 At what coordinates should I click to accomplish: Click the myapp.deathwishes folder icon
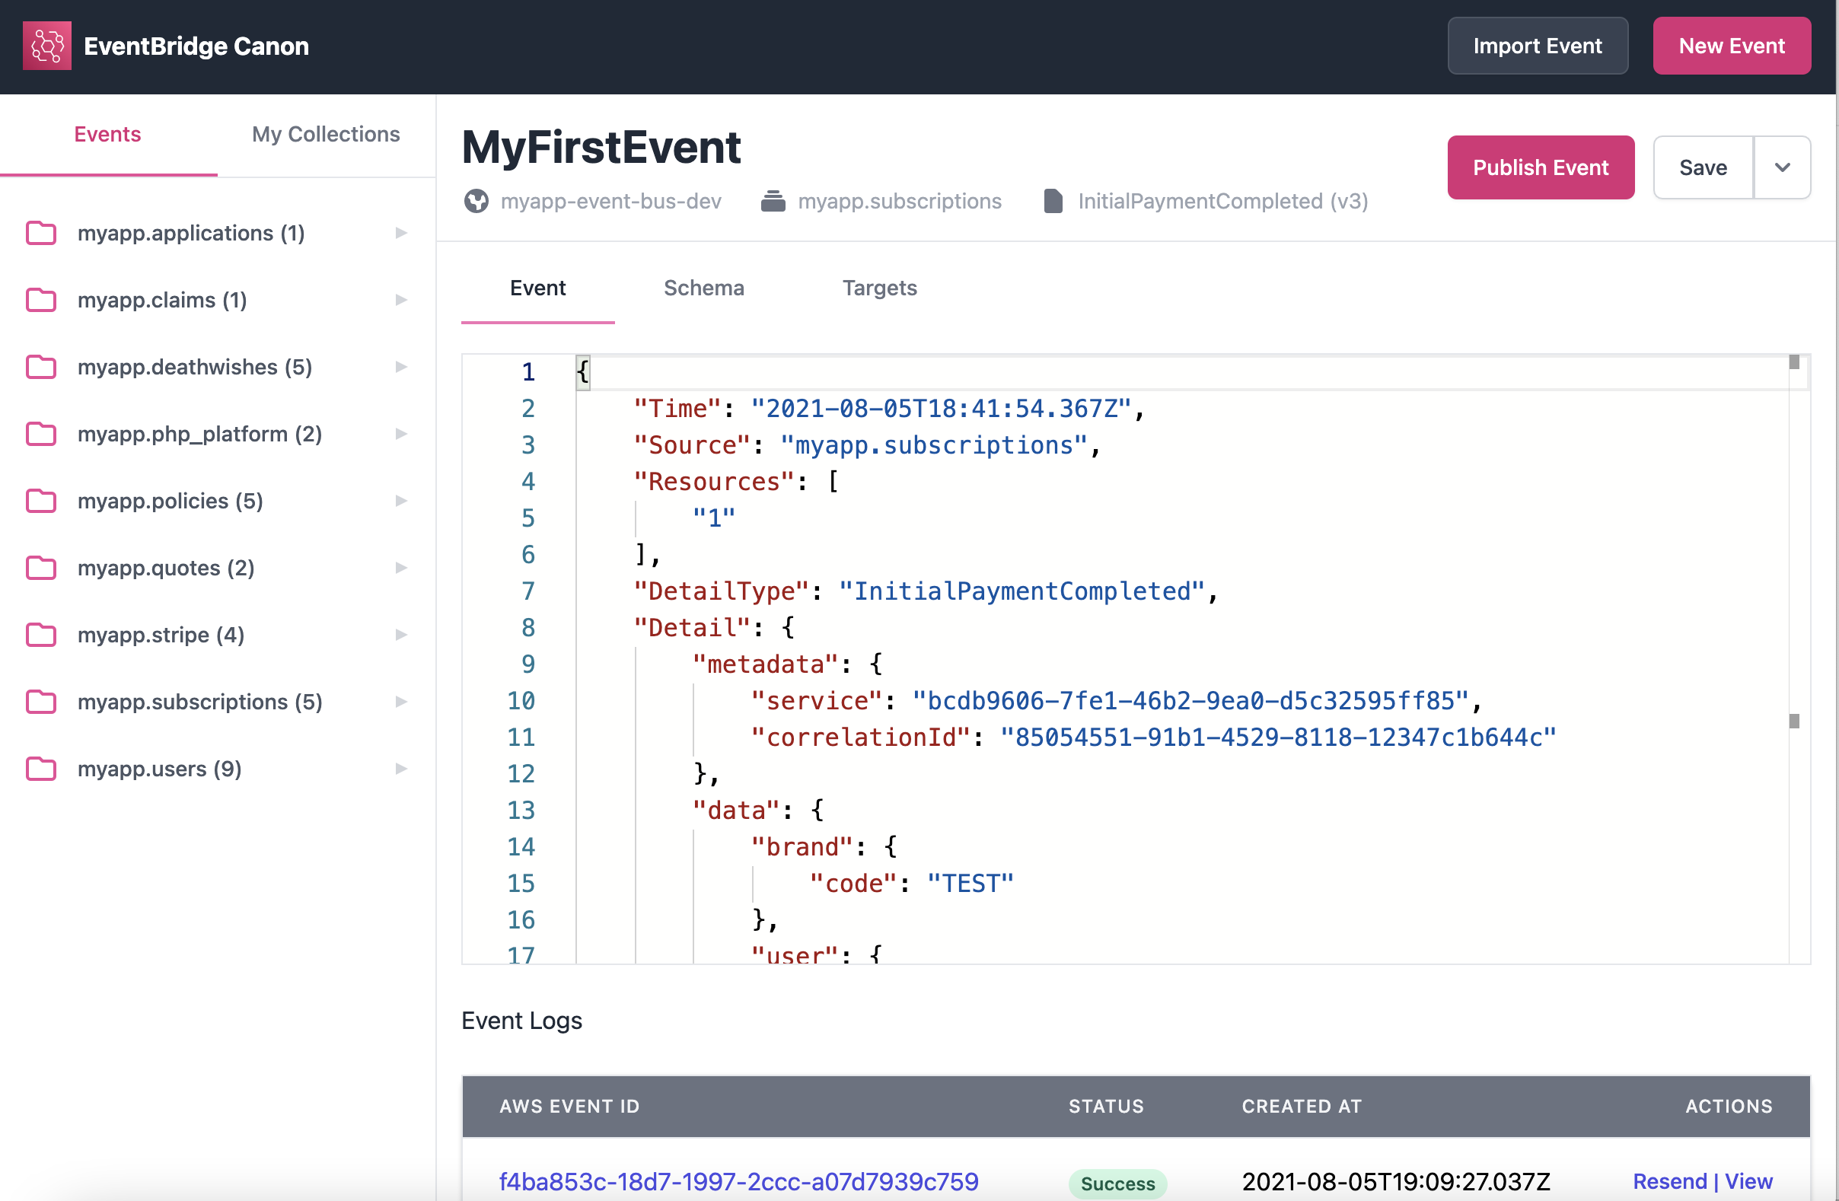coord(41,367)
